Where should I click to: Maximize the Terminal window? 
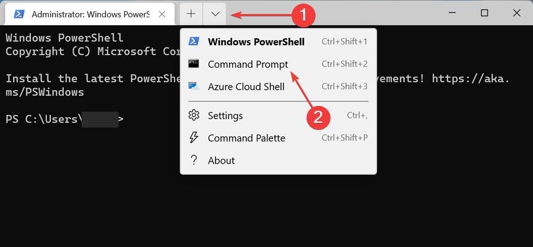(484, 13)
